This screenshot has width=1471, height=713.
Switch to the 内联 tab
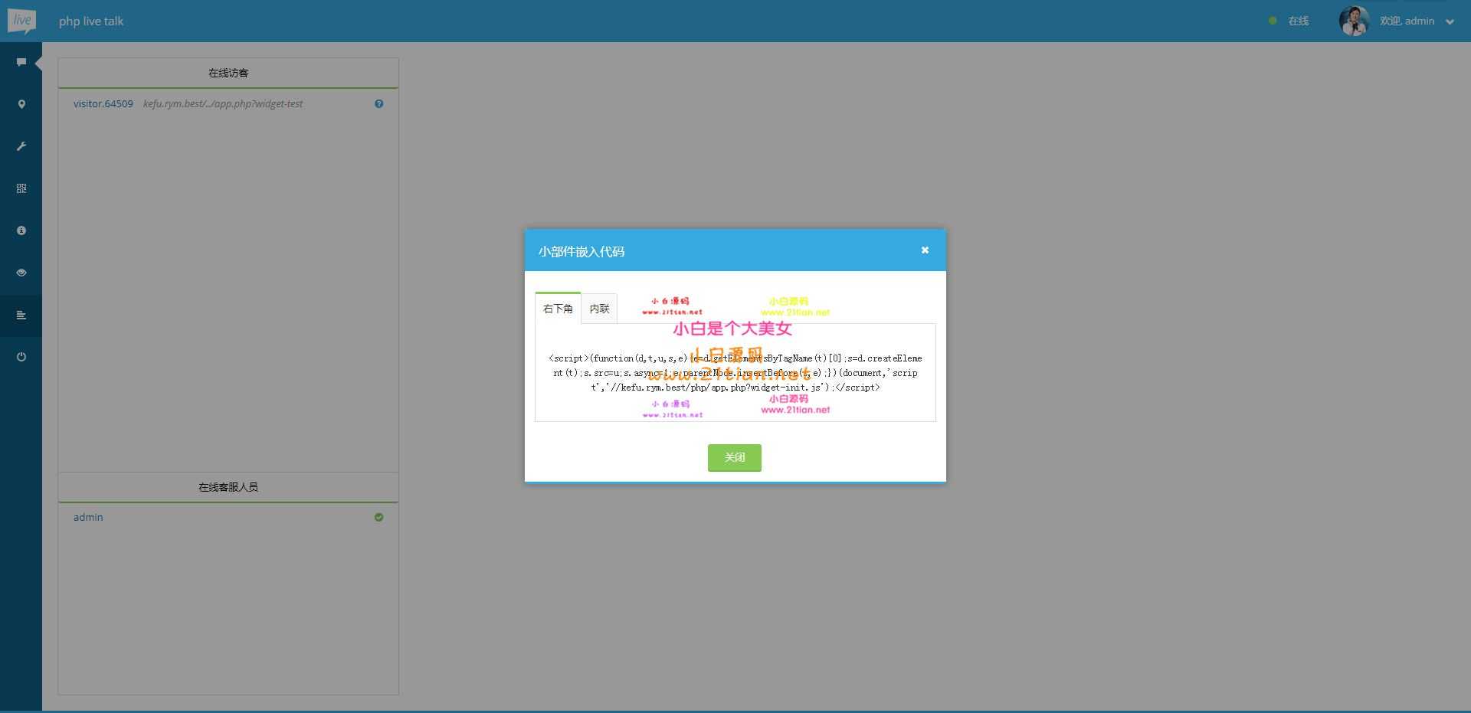tap(599, 309)
